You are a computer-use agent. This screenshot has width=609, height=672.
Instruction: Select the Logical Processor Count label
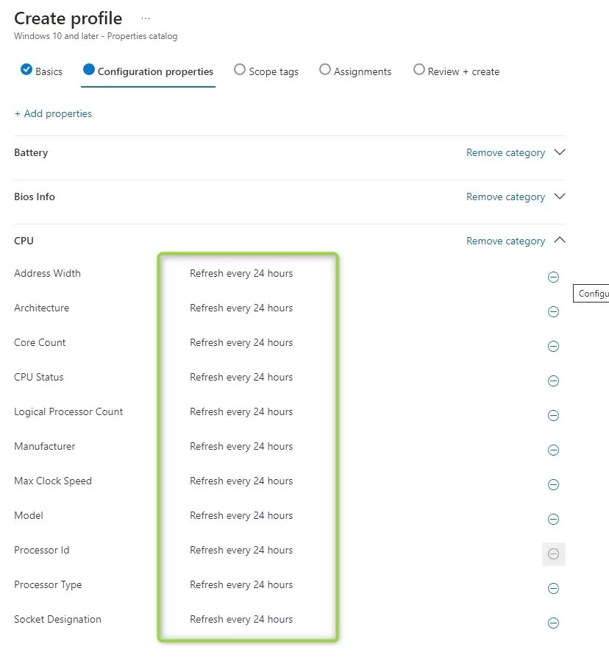[68, 412]
